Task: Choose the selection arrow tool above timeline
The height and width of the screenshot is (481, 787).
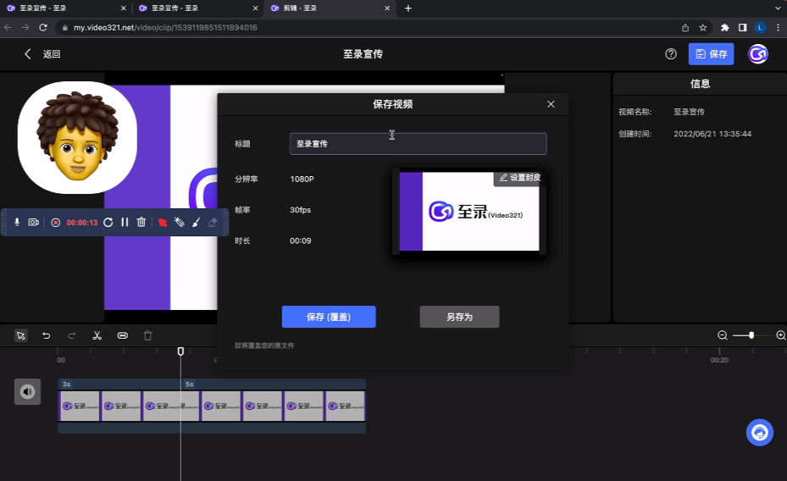Action: click(x=21, y=335)
